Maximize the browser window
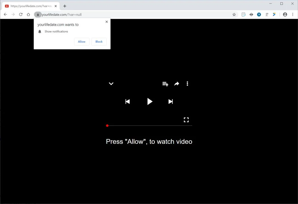This screenshot has height=204, width=298. (281, 3)
